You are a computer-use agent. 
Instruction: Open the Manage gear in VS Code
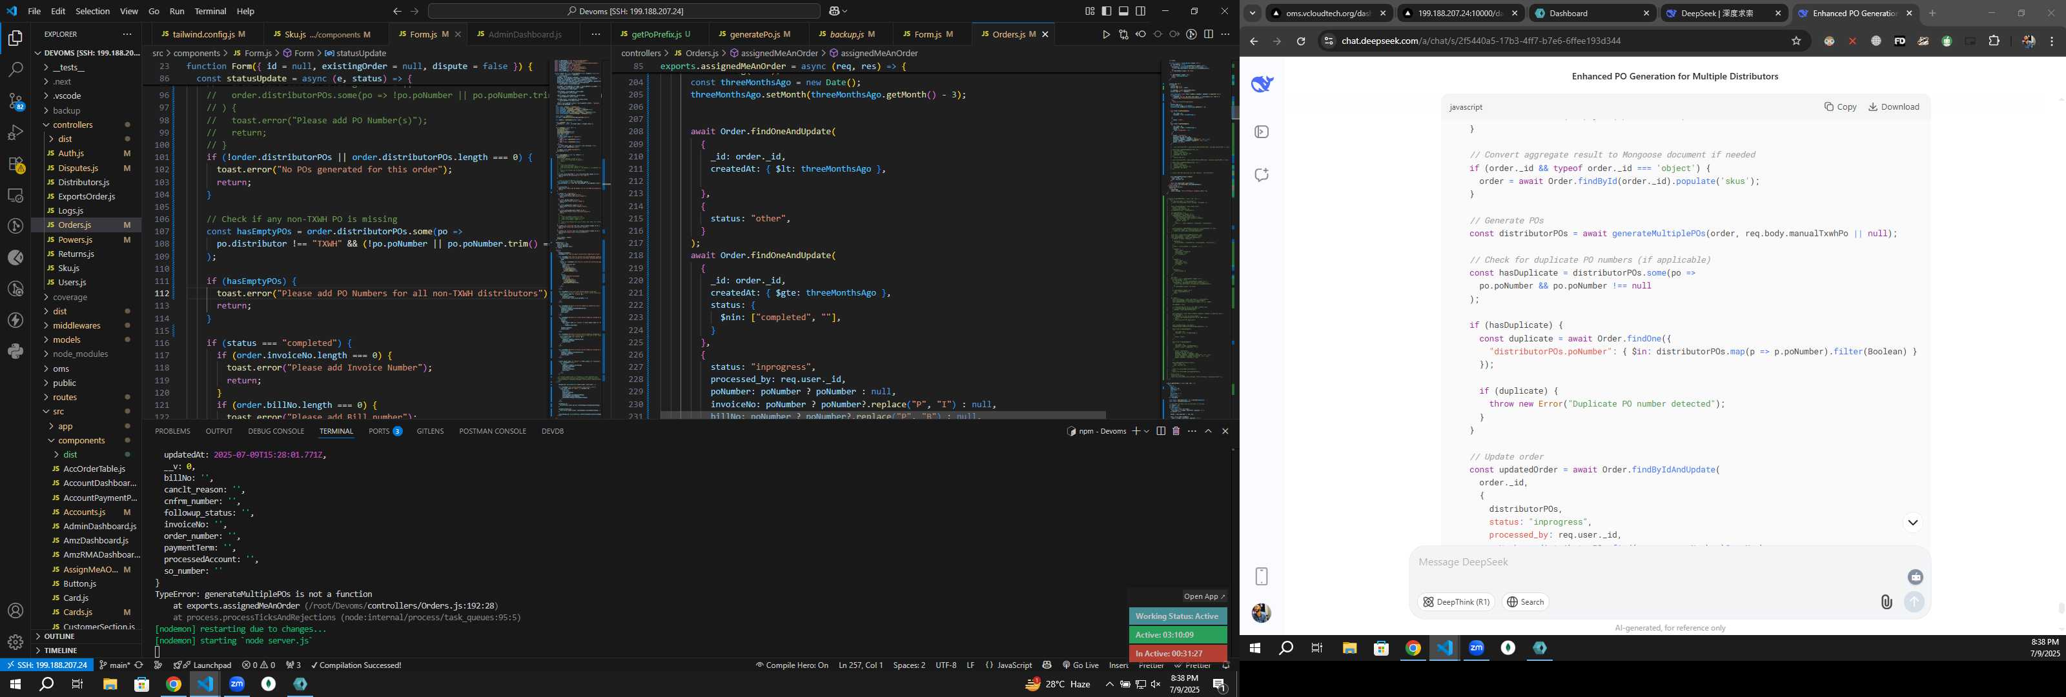coord(15,641)
